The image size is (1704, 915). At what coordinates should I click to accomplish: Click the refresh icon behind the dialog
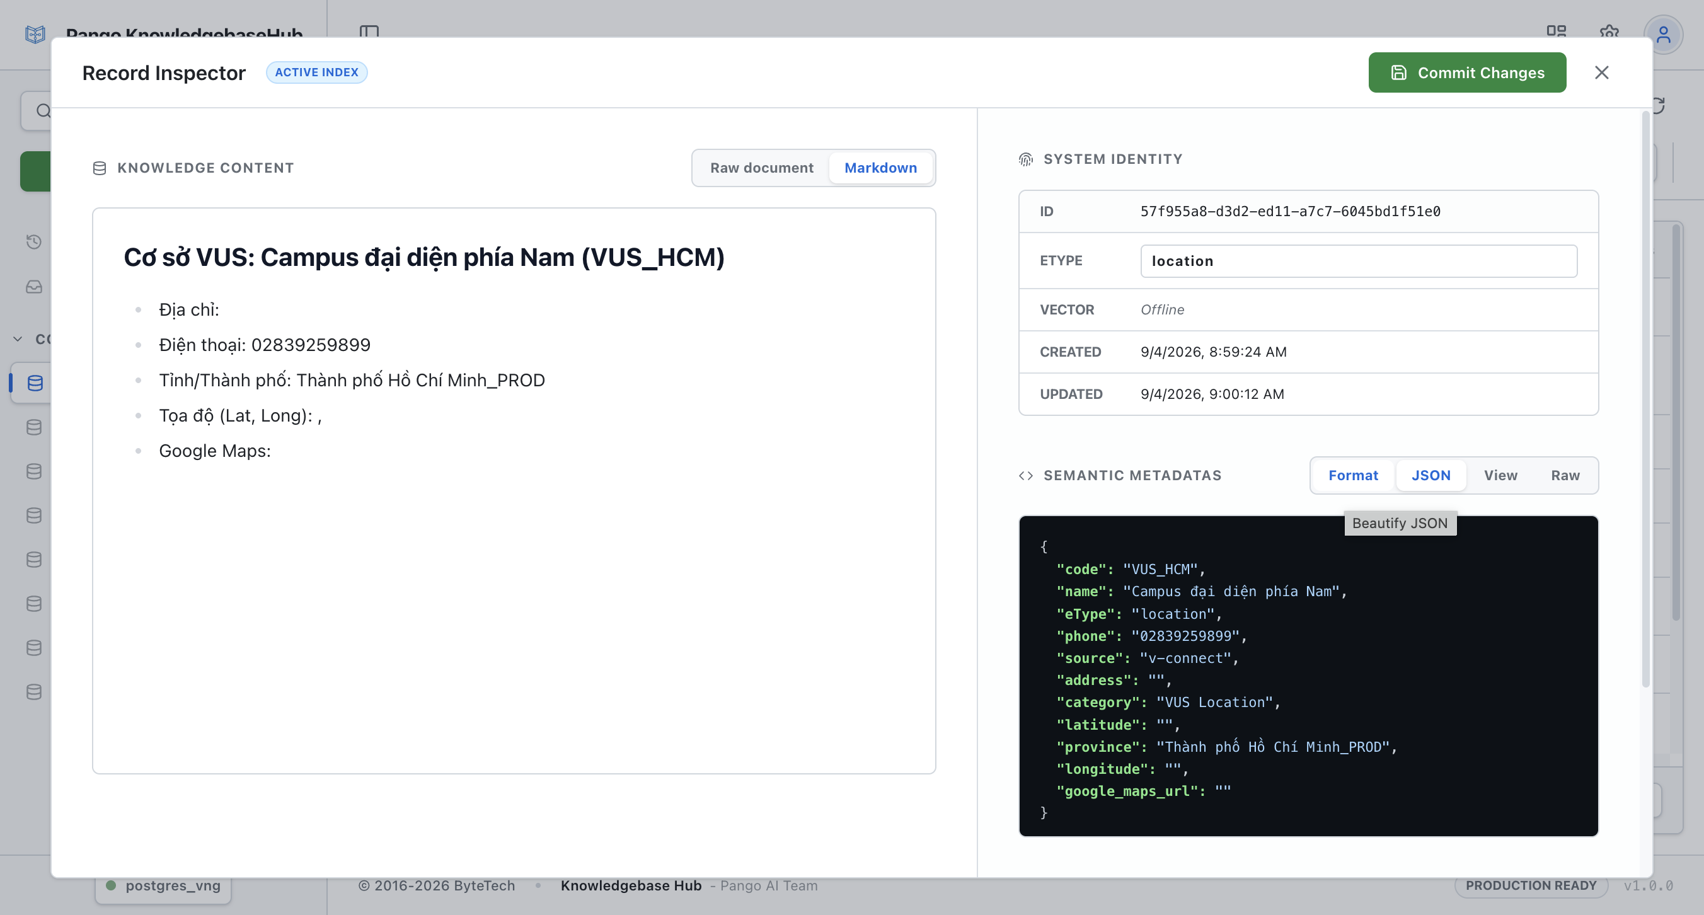(x=1659, y=106)
